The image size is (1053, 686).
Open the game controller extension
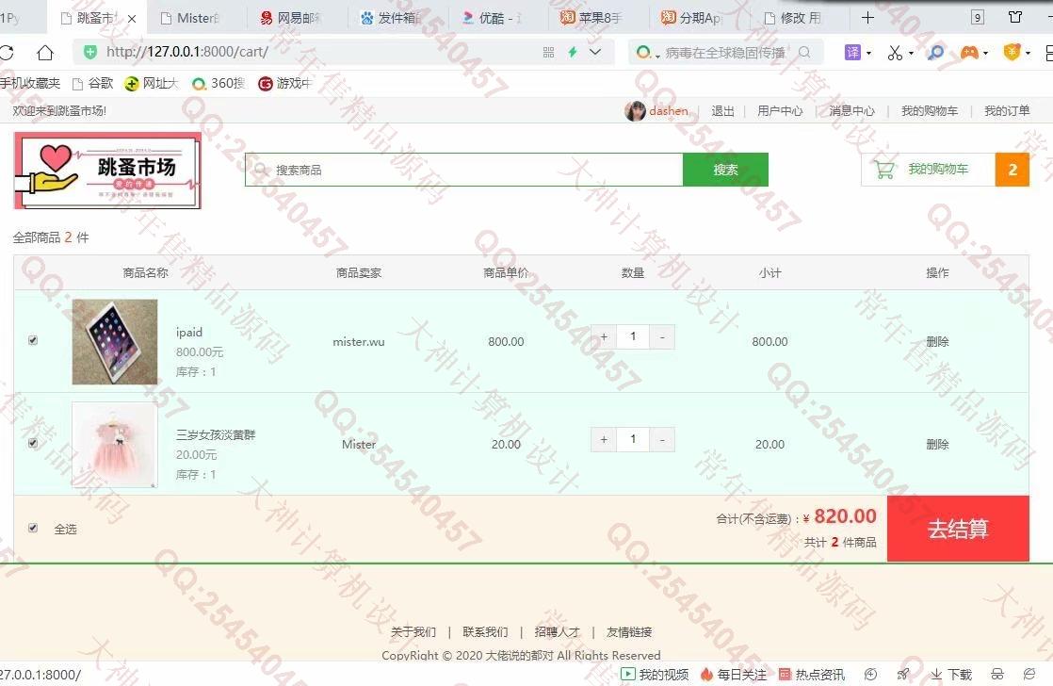pyautogui.click(x=969, y=53)
